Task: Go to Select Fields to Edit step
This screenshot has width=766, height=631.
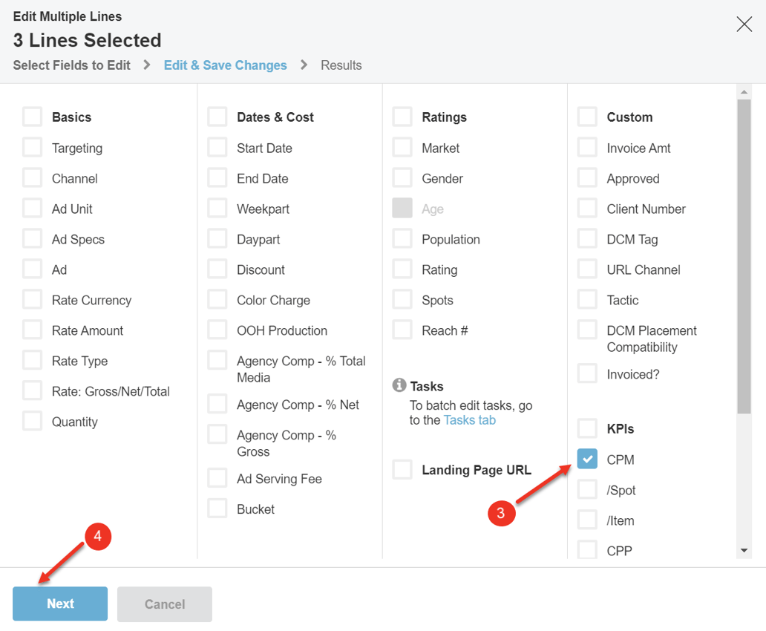Action: 72,65
